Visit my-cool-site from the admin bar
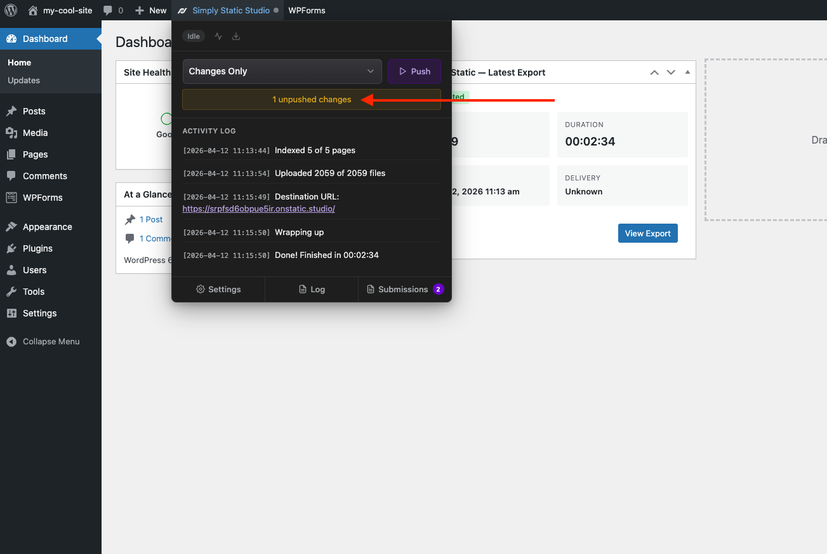 pos(60,10)
